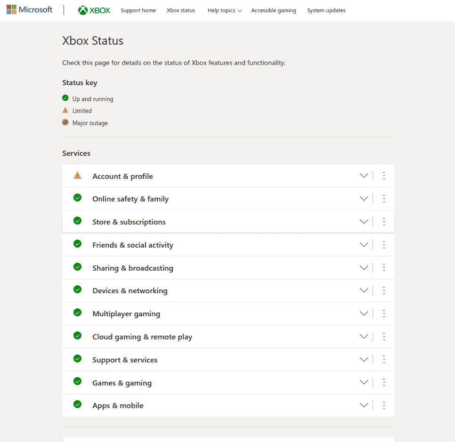The height and width of the screenshot is (442, 455).
Task: Open three-dot menu for Apps & mobile
Action: tap(384, 405)
